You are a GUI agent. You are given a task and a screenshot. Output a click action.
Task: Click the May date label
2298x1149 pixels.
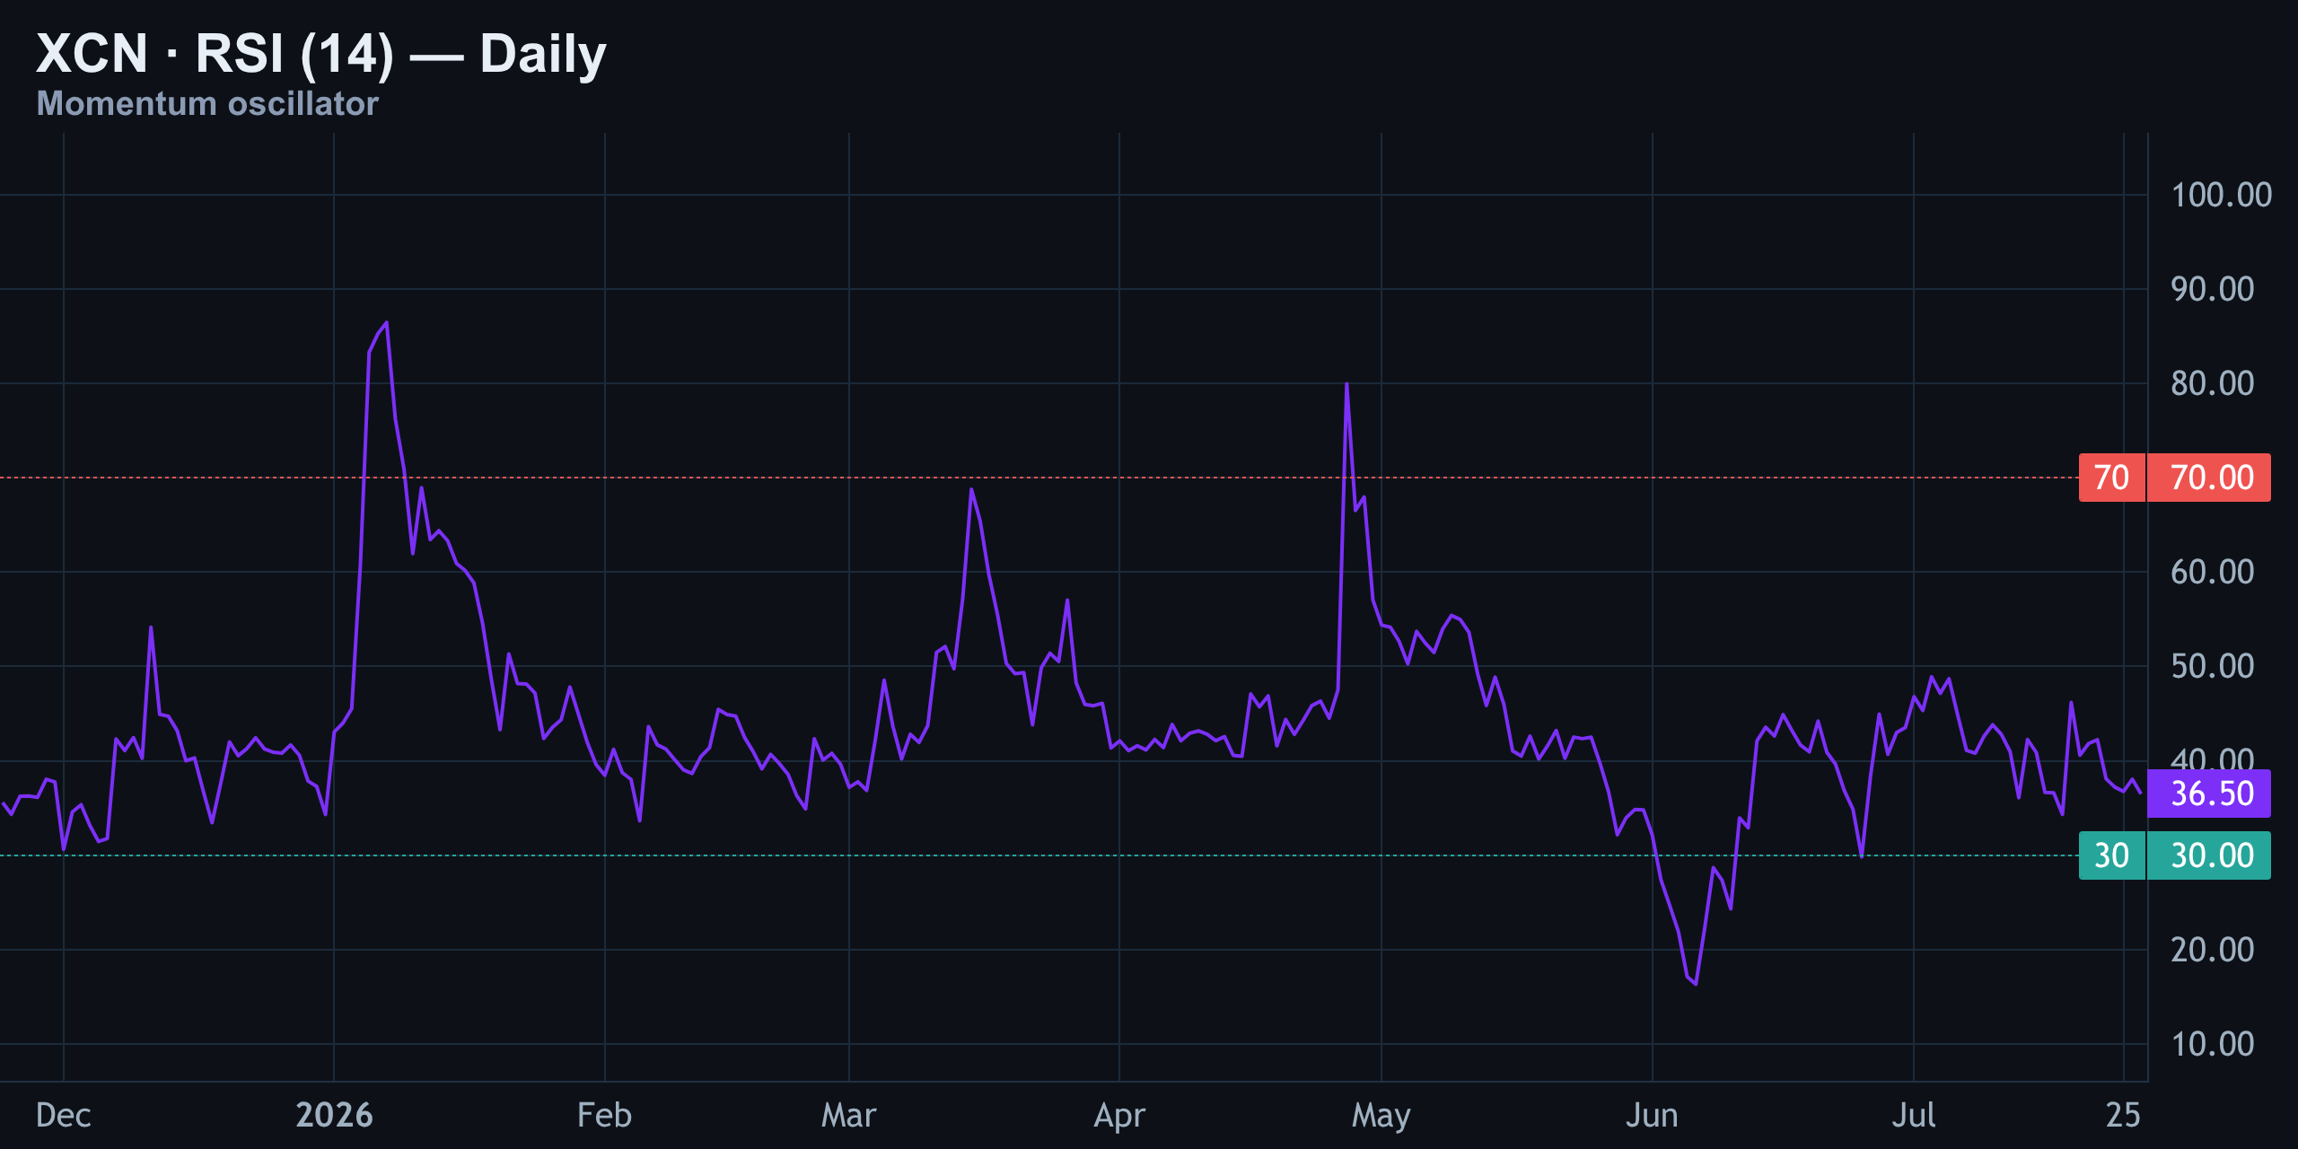pos(1381,1115)
